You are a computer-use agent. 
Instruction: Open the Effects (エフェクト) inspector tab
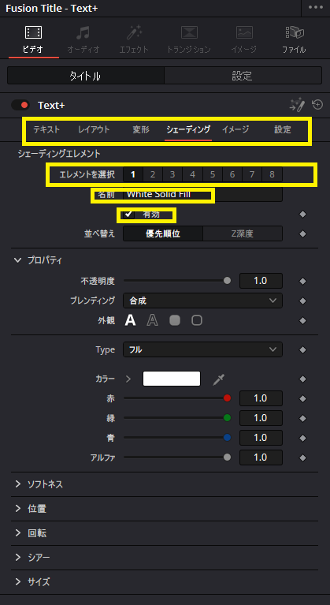134,39
